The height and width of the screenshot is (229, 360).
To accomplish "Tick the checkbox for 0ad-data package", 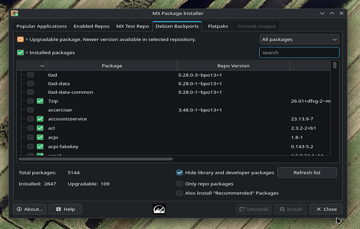I will (x=30, y=83).
